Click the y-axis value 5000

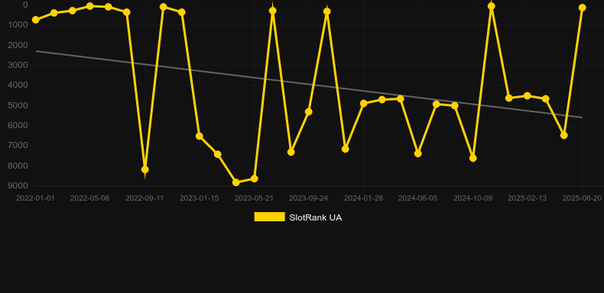18,105
